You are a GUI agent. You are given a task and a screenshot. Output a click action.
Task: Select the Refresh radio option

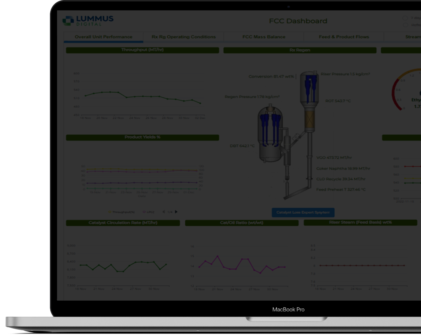pyautogui.click(x=405, y=25)
